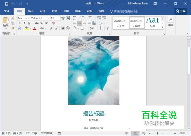Viewport: 191px width, 136px height.
Task: Switch to Web Layout view in the status bar
Action: [144, 133]
